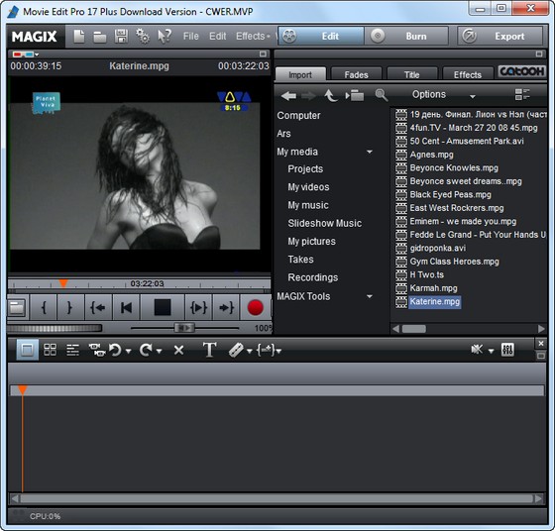Collapse the My media section
Image resolution: width=555 pixels, height=531 pixels.
click(x=370, y=152)
